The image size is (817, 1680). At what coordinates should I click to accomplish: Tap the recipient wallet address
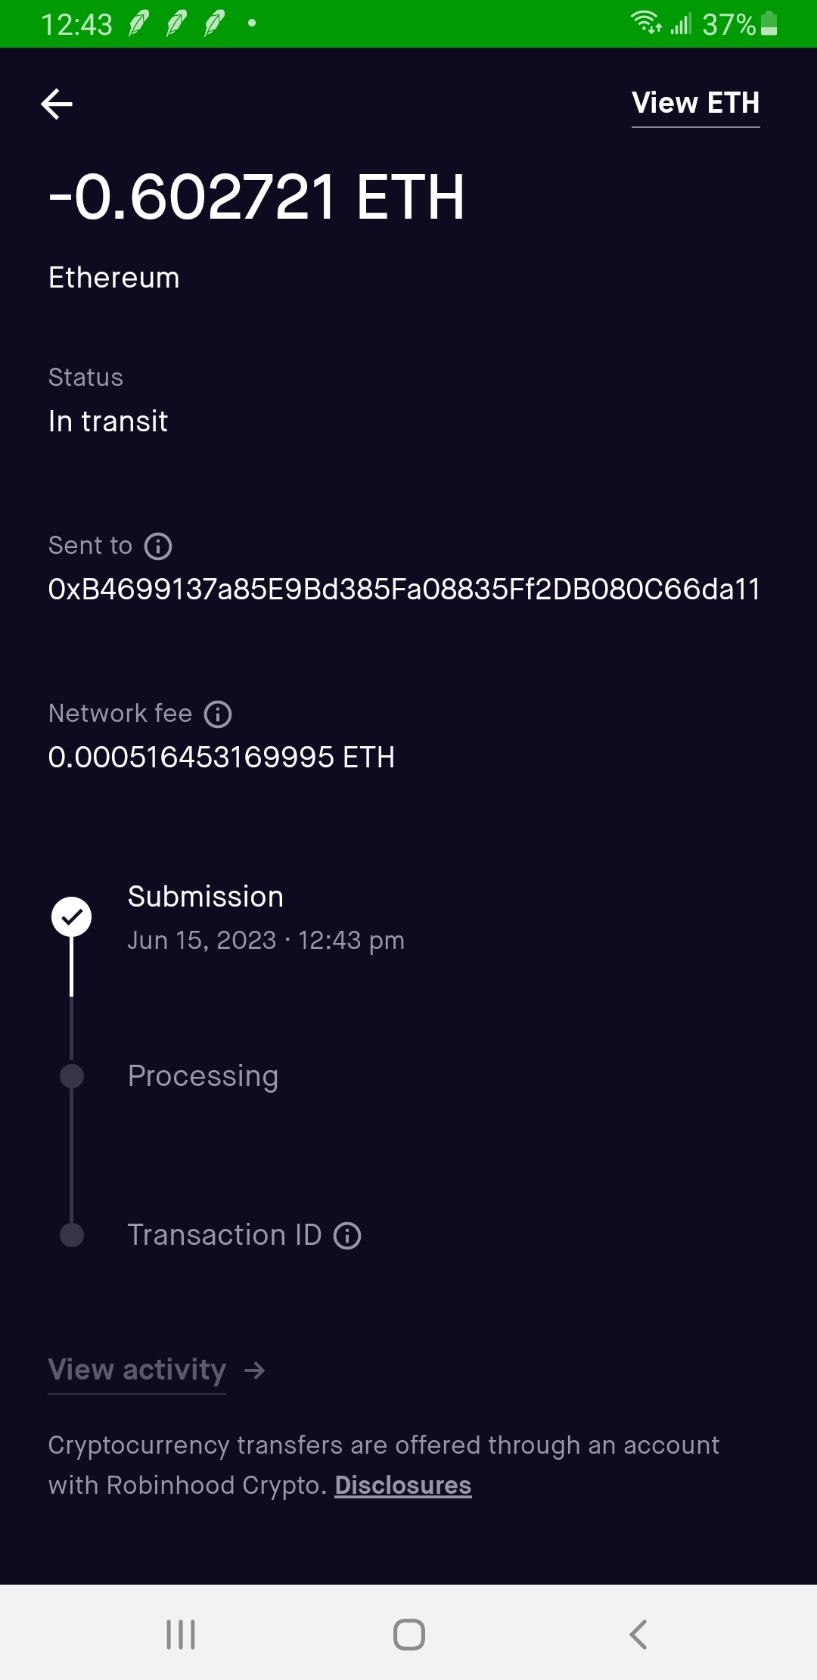[x=404, y=590]
